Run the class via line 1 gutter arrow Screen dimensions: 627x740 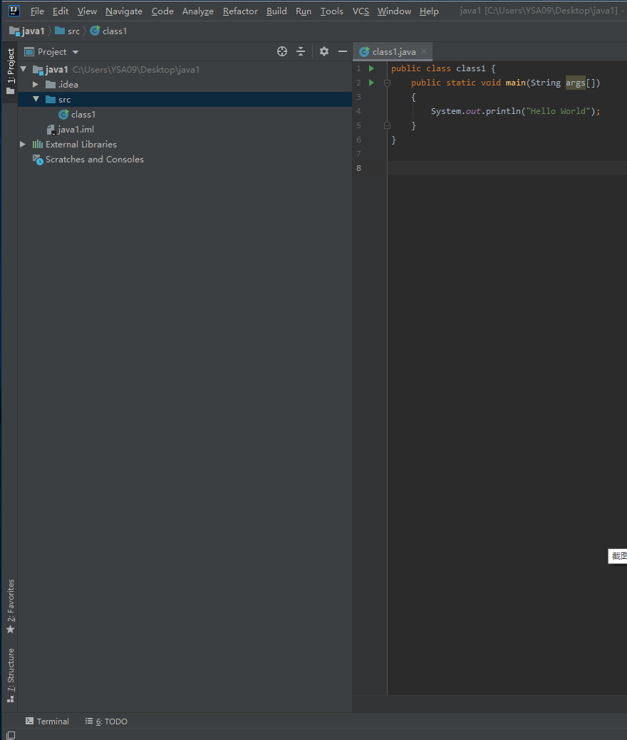click(x=370, y=68)
